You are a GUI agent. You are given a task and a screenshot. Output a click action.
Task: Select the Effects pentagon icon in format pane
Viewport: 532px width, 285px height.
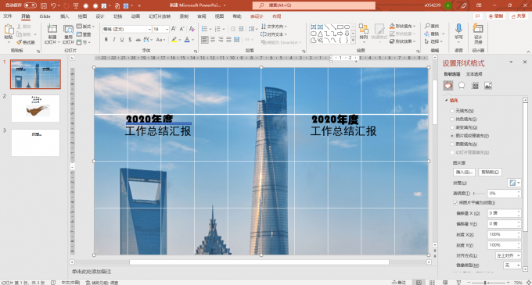pos(462,86)
